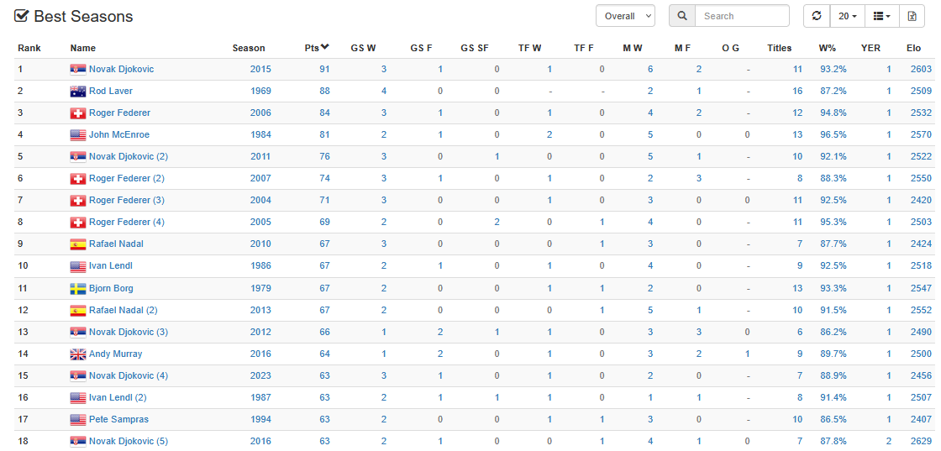Click the Pts sort descending arrow
This screenshot has height=451, width=941.
(x=324, y=47)
